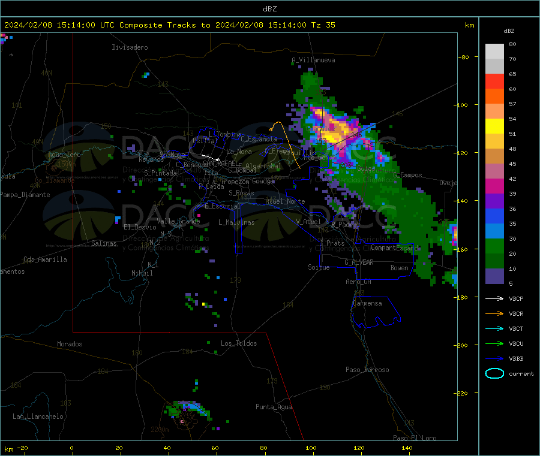Image resolution: width=540 pixels, height=456 pixels.
Task: Click the 'Soitue' map label
Action: coord(319,267)
